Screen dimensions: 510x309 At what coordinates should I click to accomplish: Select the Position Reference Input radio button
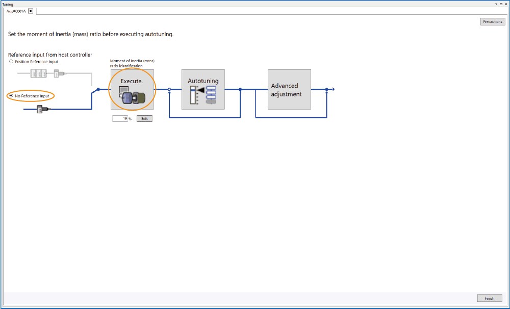11,62
